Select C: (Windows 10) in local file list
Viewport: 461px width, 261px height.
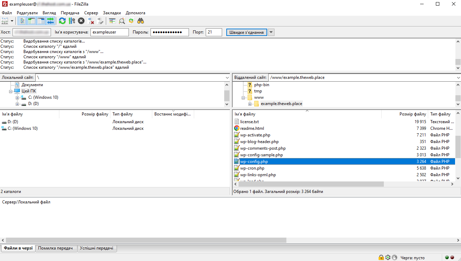pos(23,128)
